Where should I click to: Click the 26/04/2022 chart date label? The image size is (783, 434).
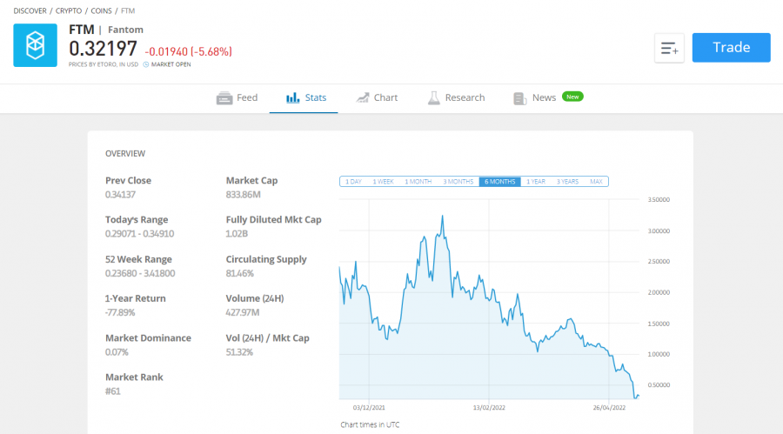[x=609, y=408]
